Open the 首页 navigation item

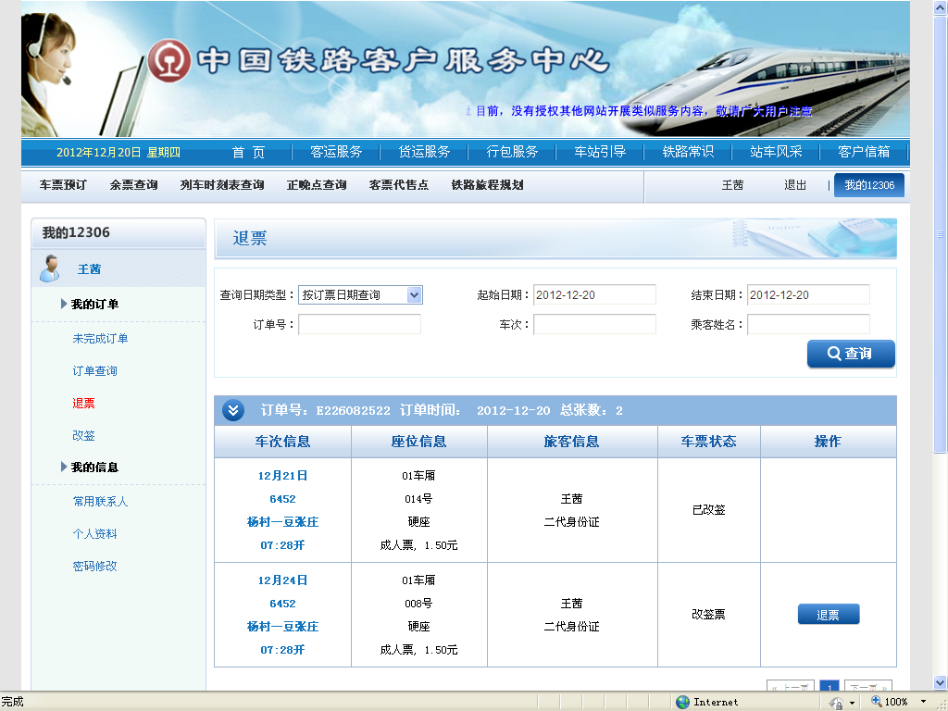point(248,153)
